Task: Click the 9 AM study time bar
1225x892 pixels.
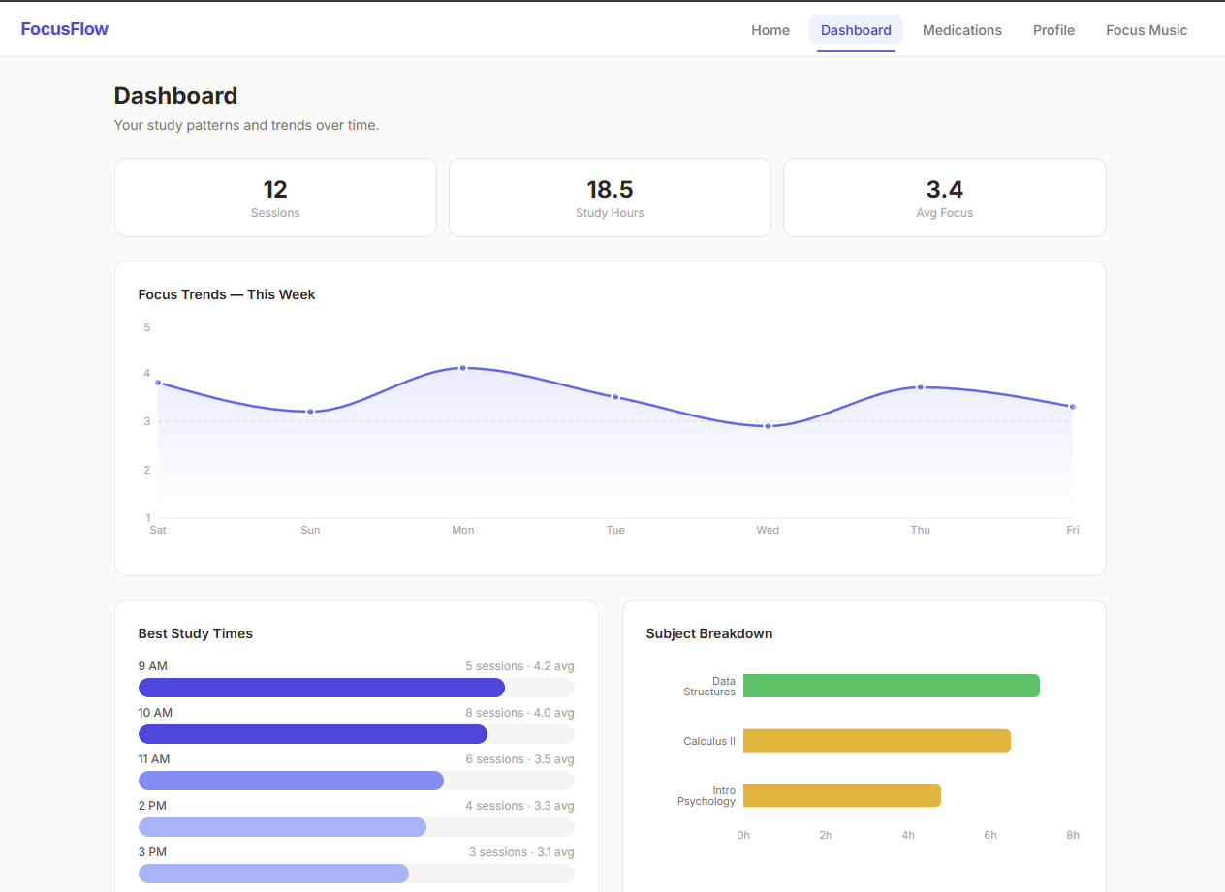Action: coord(322,688)
